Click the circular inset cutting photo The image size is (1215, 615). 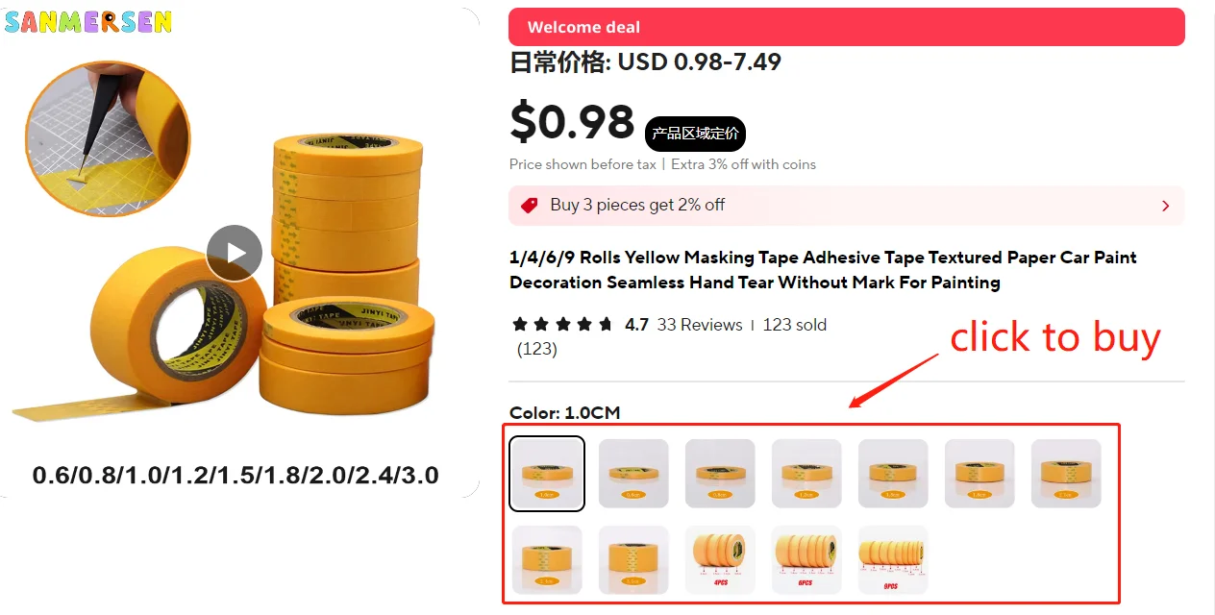pyautogui.click(x=108, y=138)
